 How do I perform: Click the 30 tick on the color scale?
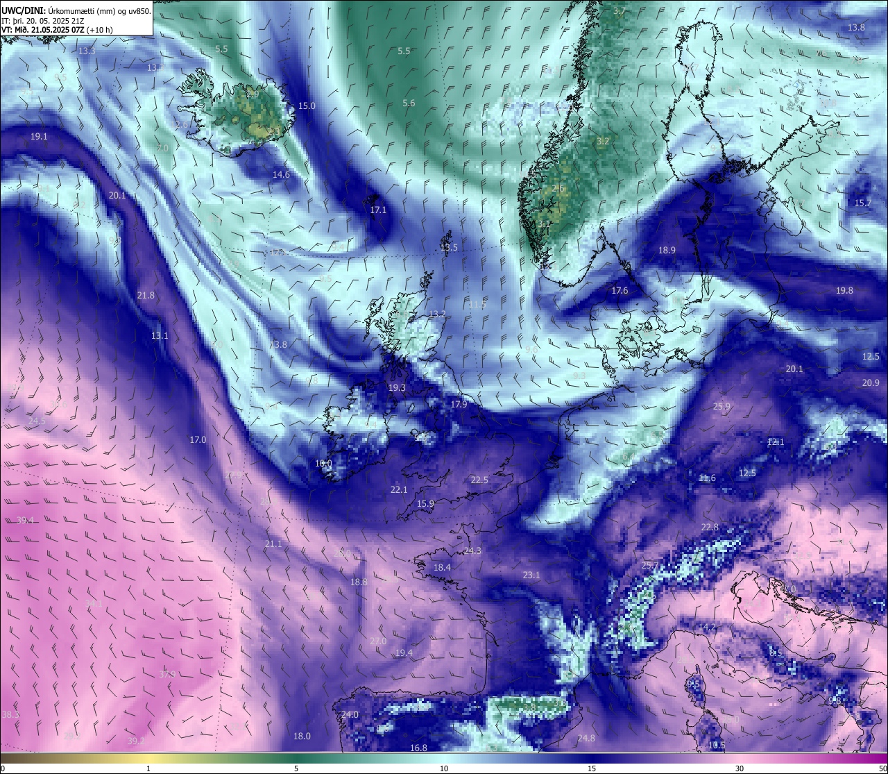point(740,768)
